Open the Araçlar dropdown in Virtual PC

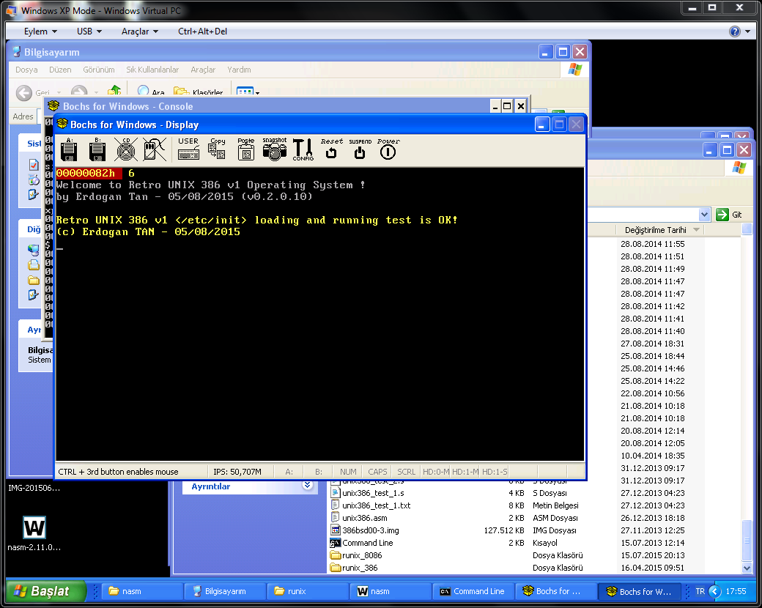139,31
